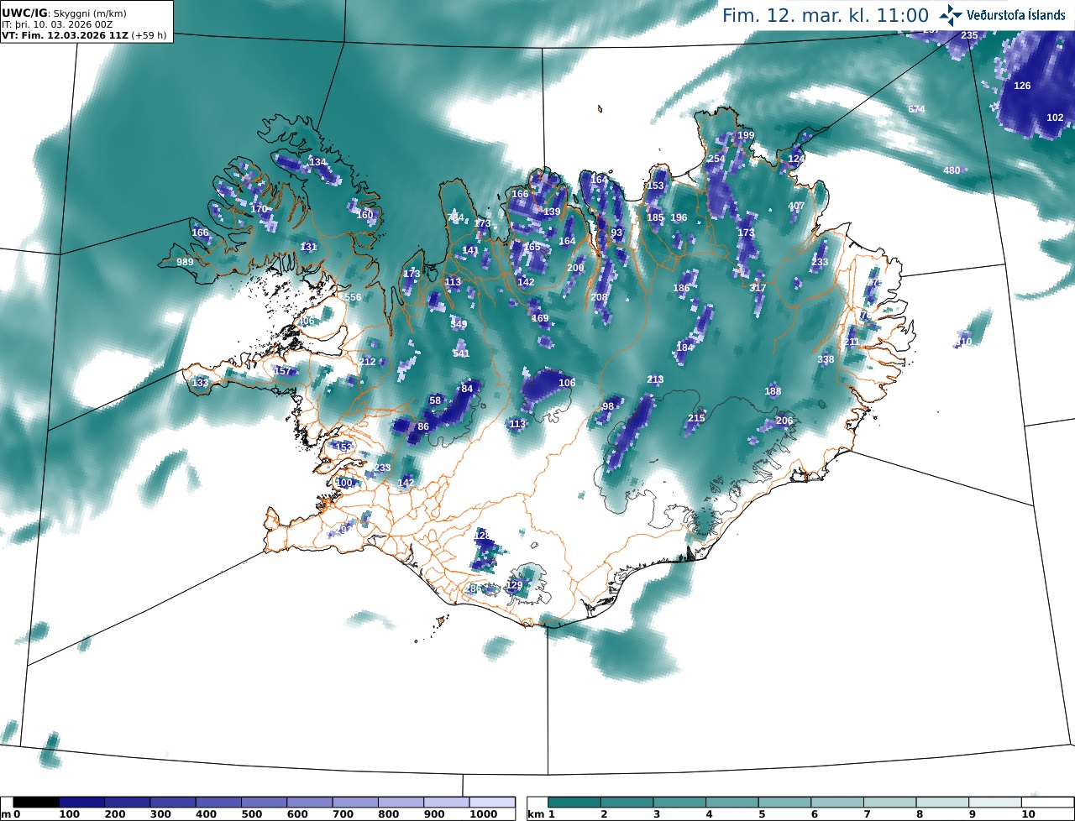Click the 215 visibility value on the map
The image size is (1075, 821).
[696, 419]
